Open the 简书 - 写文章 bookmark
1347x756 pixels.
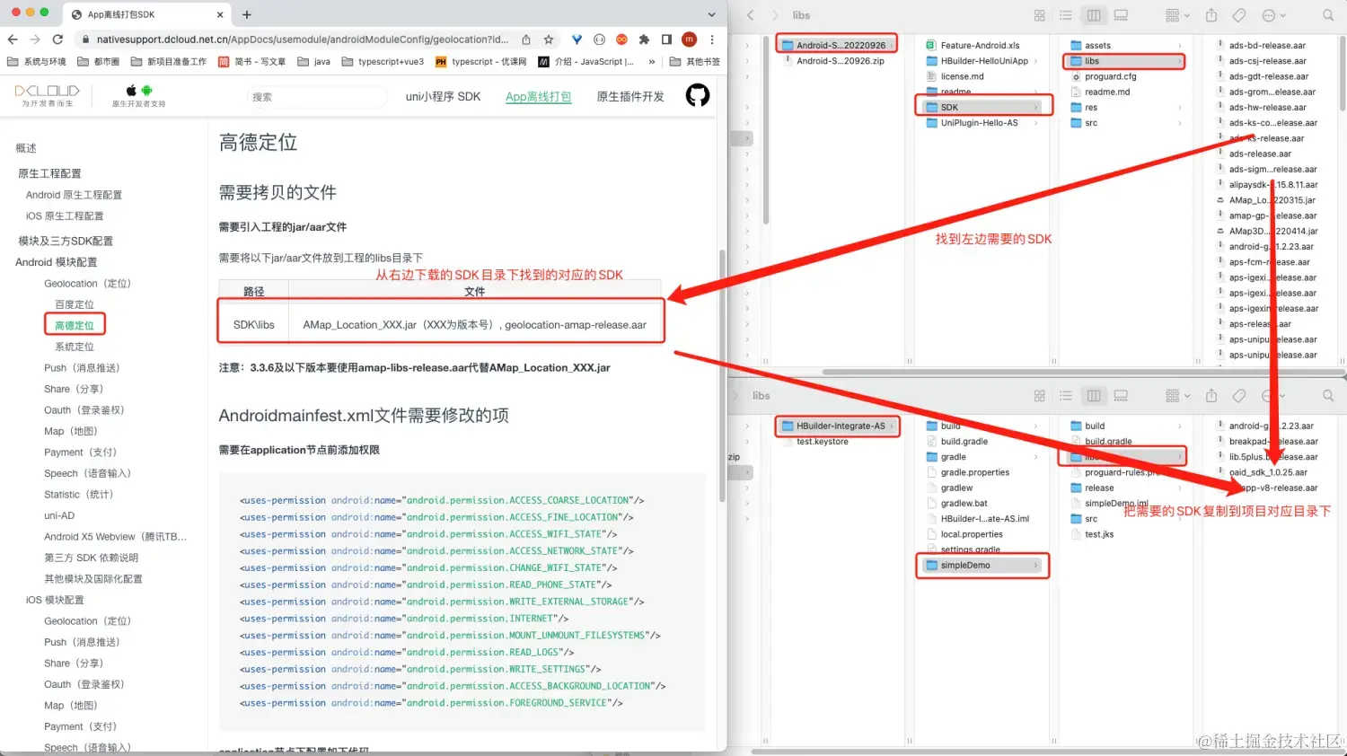coord(252,62)
